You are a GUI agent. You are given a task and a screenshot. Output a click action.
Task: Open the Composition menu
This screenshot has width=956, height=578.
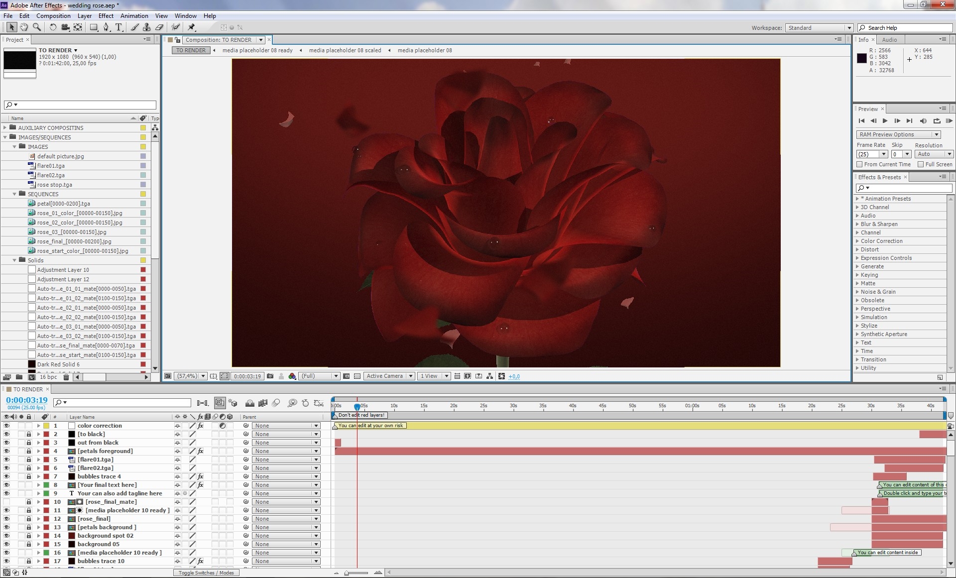point(53,16)
